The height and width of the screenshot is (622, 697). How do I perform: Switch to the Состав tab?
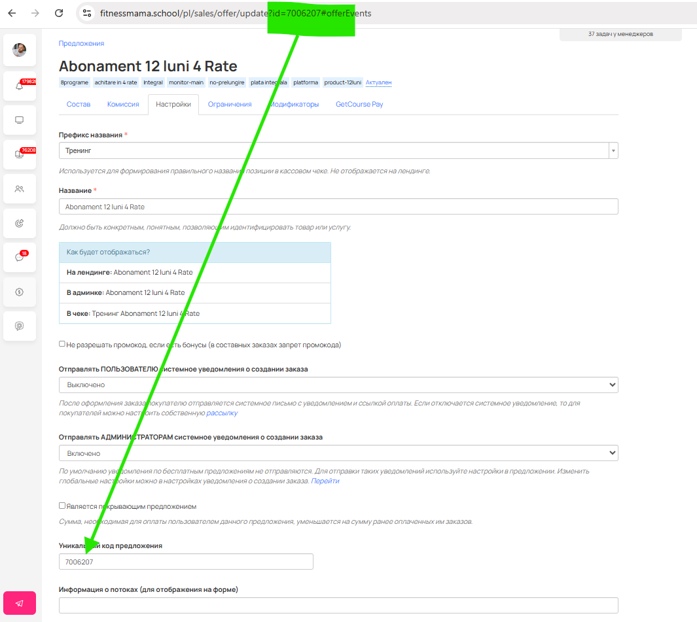point(79,105)
